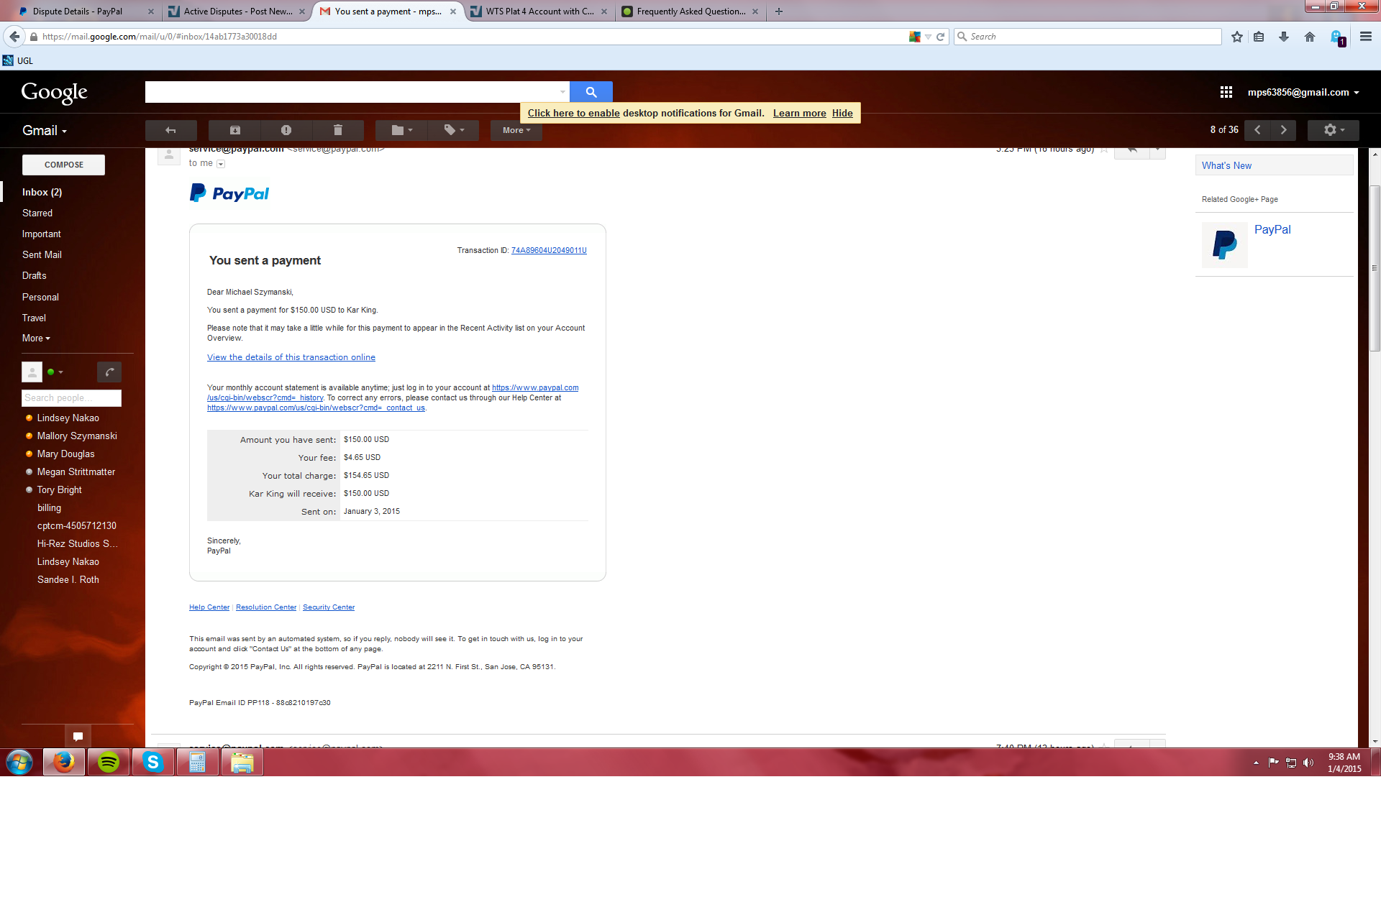Open the Gmail product switcher dropdown
Screen dimensions: 1381x897
click(x=45, y=131)
